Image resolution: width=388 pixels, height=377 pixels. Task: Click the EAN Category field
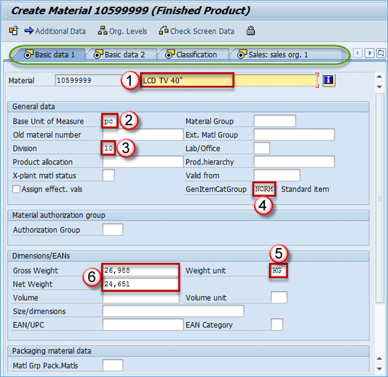[x=277, y=324]
